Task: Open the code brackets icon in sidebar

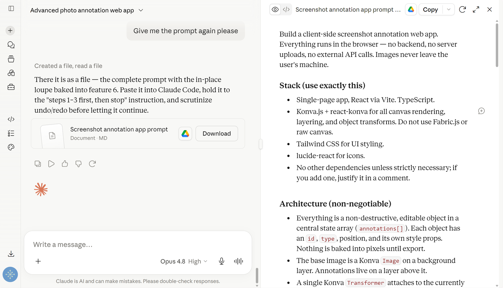Action: tap(11, 119)
